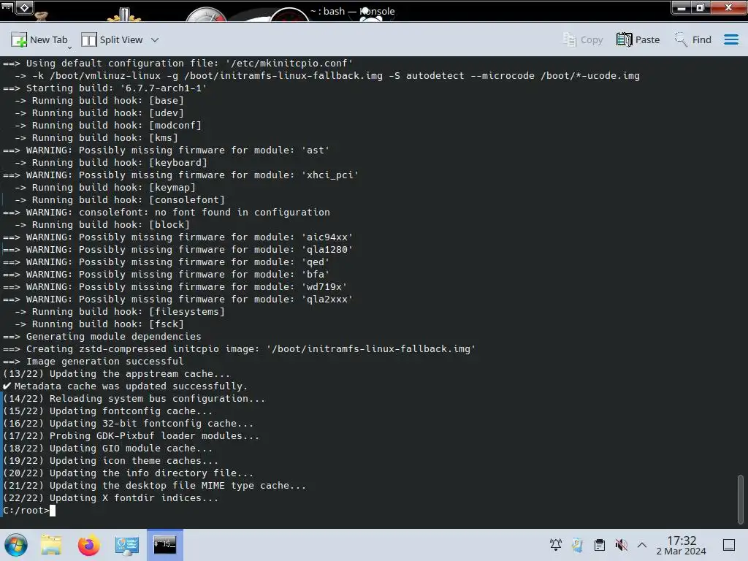This screenshot has height=561, width=748.
Task: Toggle the diamond pin button in title bar
Action: 24,7
